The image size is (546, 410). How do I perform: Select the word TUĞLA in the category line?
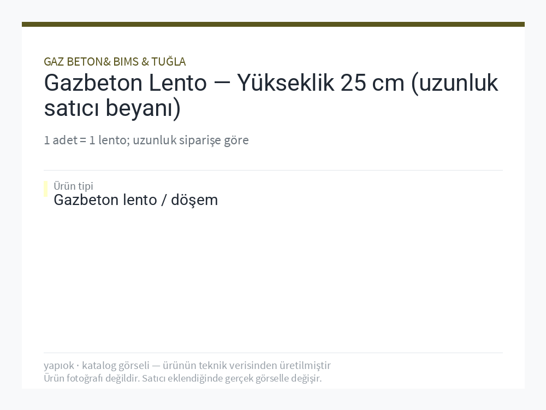tap(169, 62)
